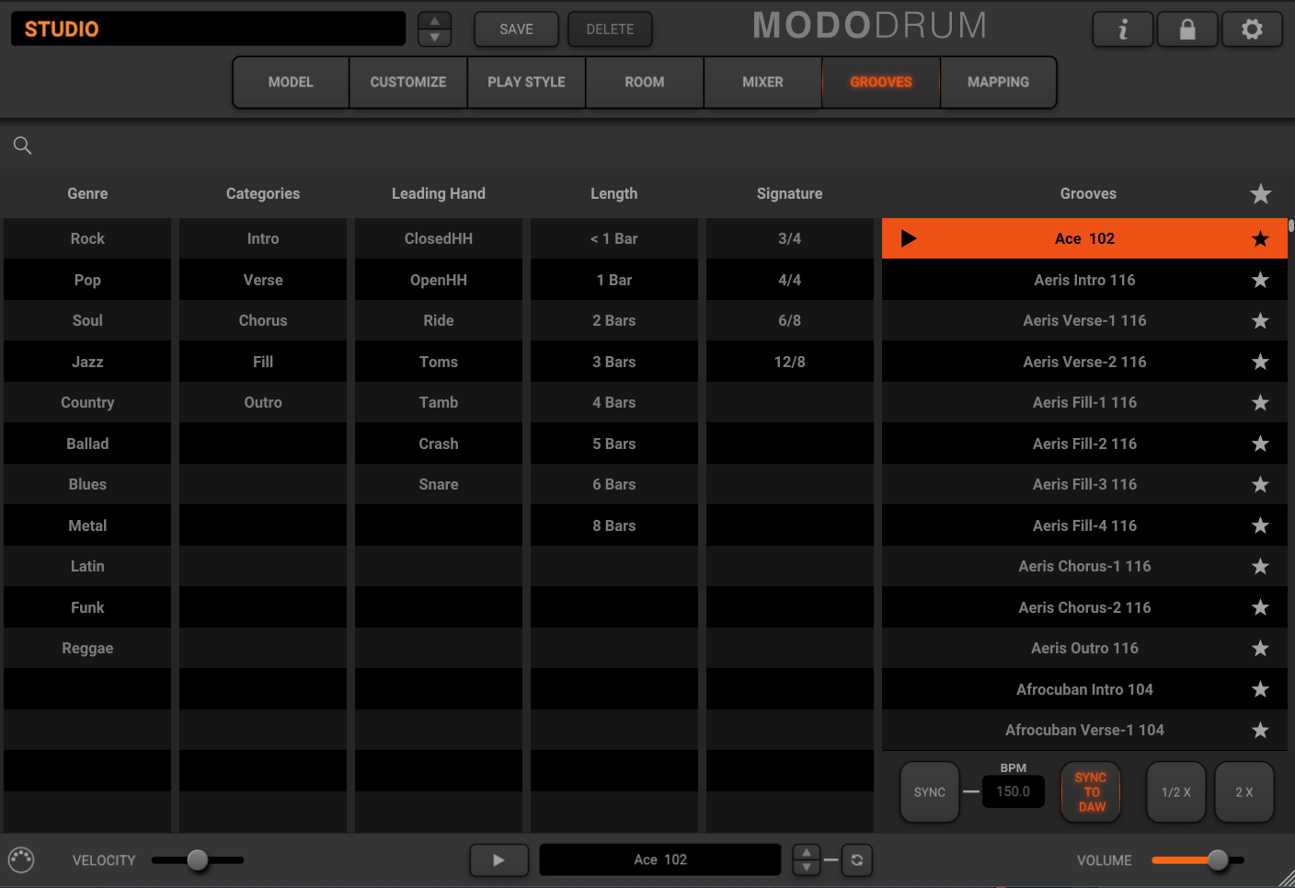The width and height of the screenshot is (1295, 888).
Task: Step through grooves with bottom arrows
Action: 806,859
